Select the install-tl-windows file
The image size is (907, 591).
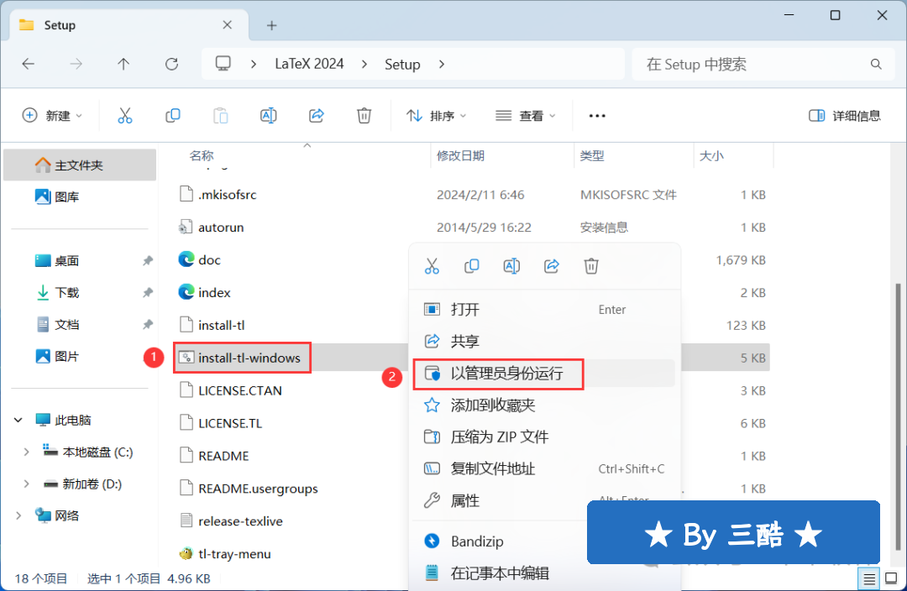(x=249, y=358)
